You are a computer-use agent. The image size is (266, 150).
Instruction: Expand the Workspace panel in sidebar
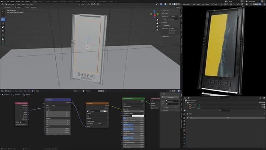[x=165, y=37]
